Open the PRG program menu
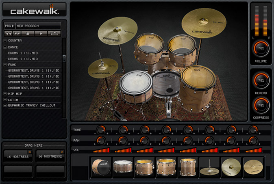Screen dimensions: 274x184 [x=9, y=26]
